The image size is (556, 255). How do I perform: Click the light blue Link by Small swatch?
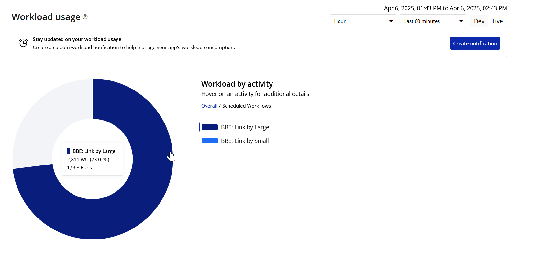(210, 141)
